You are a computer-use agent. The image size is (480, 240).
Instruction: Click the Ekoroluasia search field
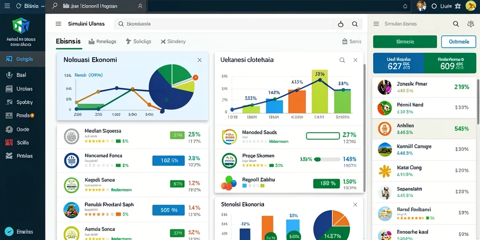coord(224,24)
